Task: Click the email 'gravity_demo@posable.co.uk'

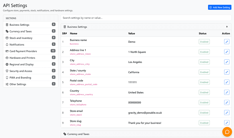Action: (145, 113)
